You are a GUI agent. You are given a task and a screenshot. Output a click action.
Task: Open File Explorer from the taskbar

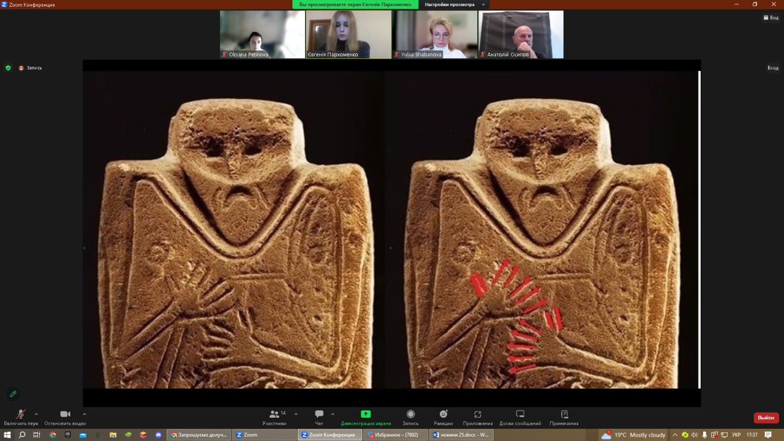tap(113, 435)
